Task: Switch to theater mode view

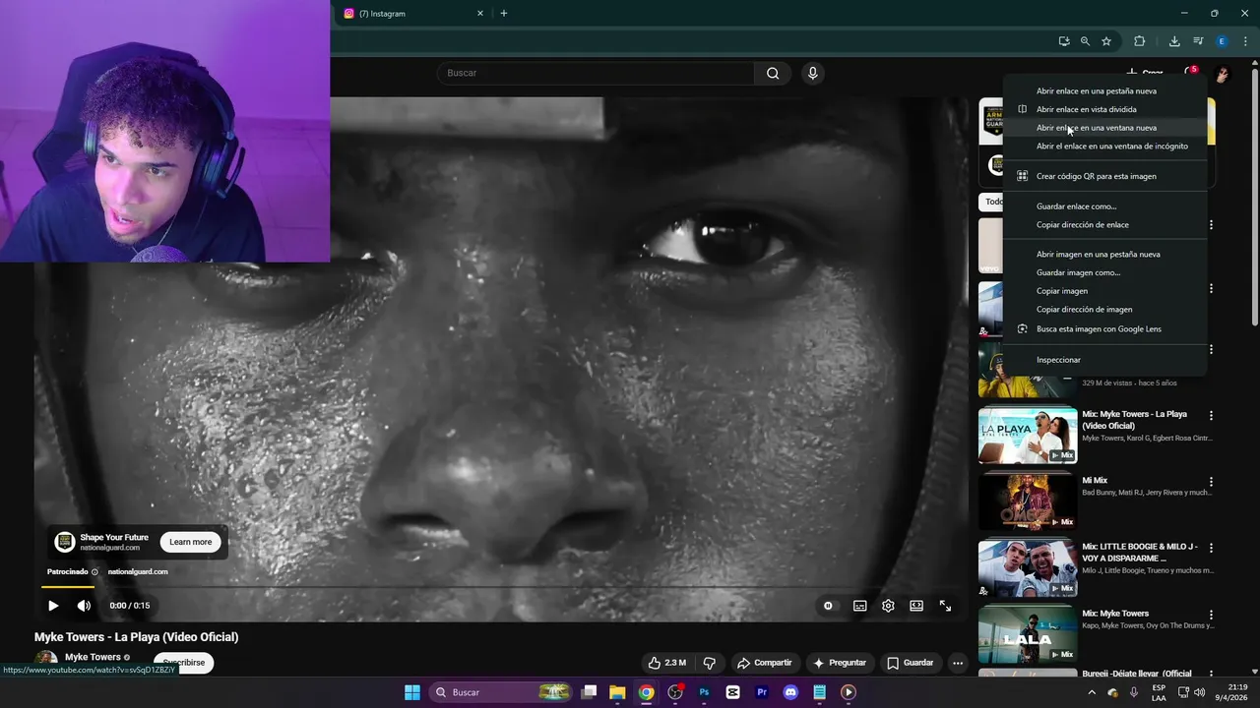Action: coord(916,606)
